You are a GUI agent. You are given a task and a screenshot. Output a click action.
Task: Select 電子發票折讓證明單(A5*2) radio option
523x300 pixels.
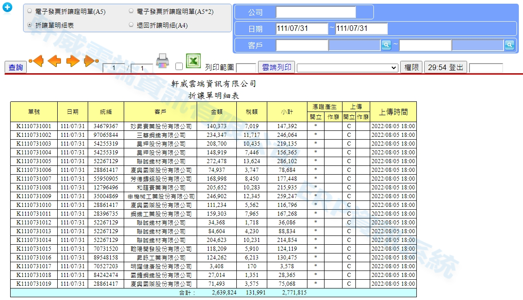pos(131,11)
